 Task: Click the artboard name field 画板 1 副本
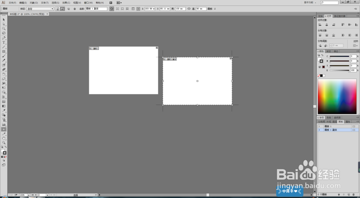[x=96, y=9]
